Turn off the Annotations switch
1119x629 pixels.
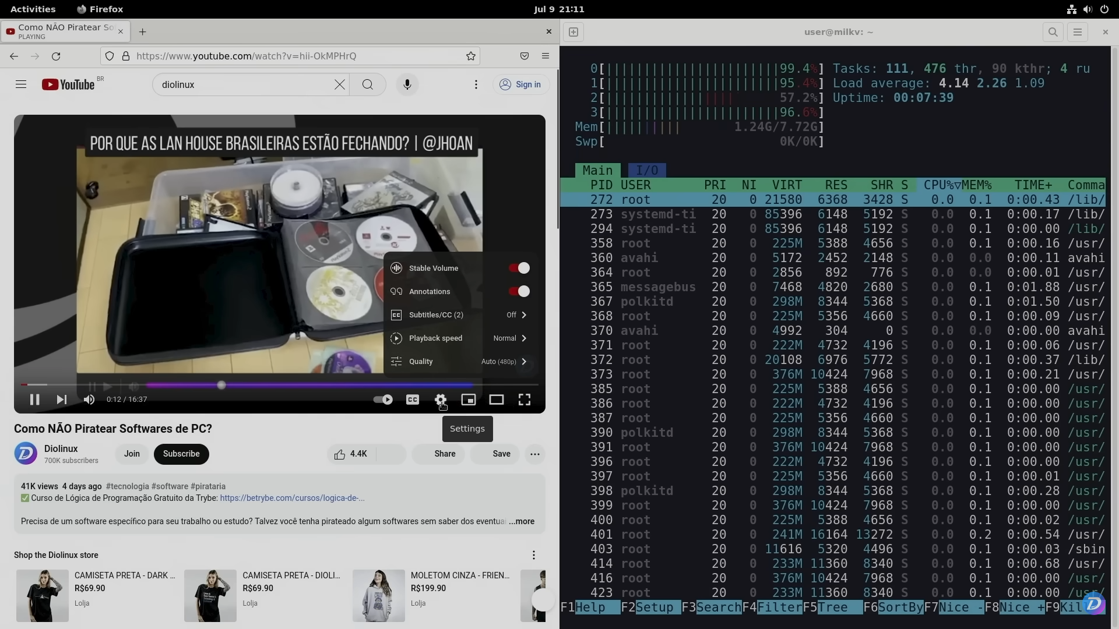point(519,292)
